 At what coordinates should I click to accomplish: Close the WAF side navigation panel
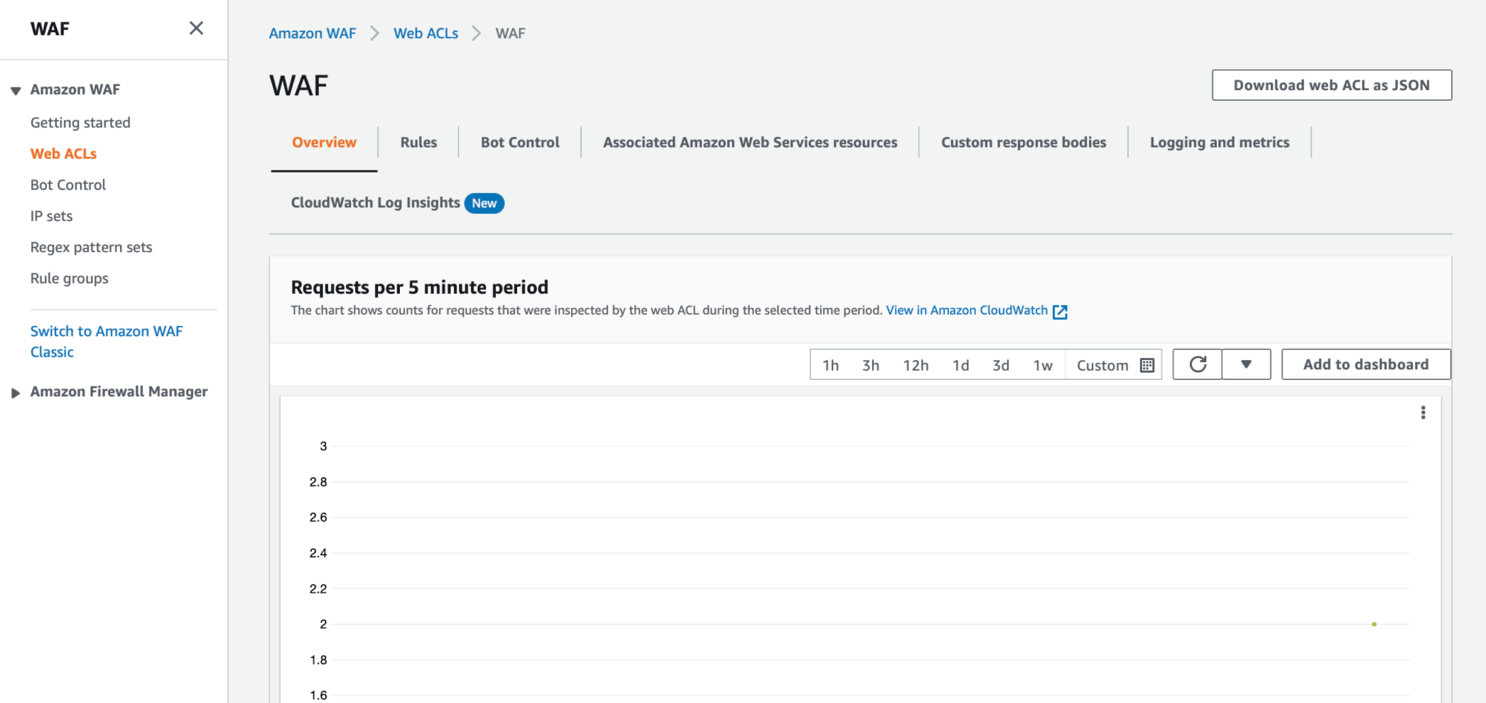click(x=196, y=28)
